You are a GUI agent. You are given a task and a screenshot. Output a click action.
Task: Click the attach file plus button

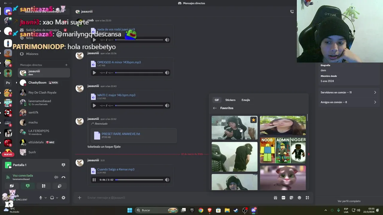80,198
